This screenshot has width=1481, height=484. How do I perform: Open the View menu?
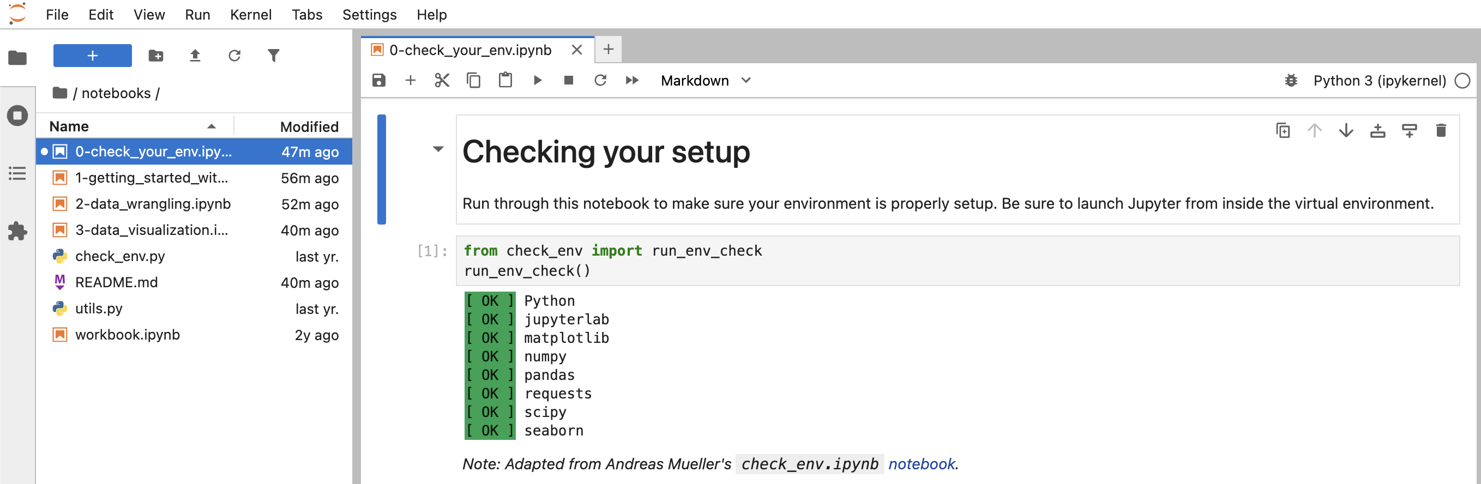pyautogui.click(x=149, y=14)
